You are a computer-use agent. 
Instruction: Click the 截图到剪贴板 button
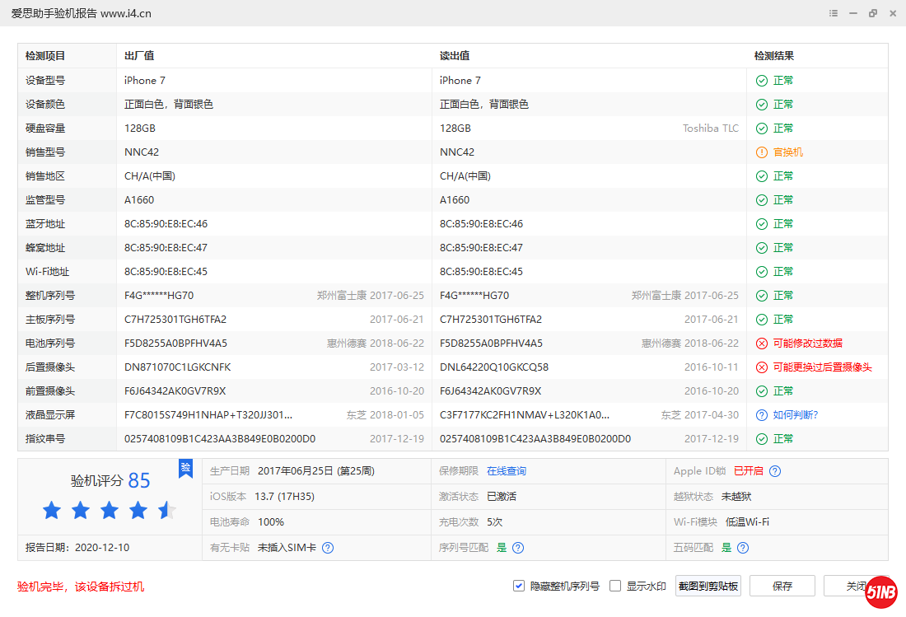pos(708,586)
